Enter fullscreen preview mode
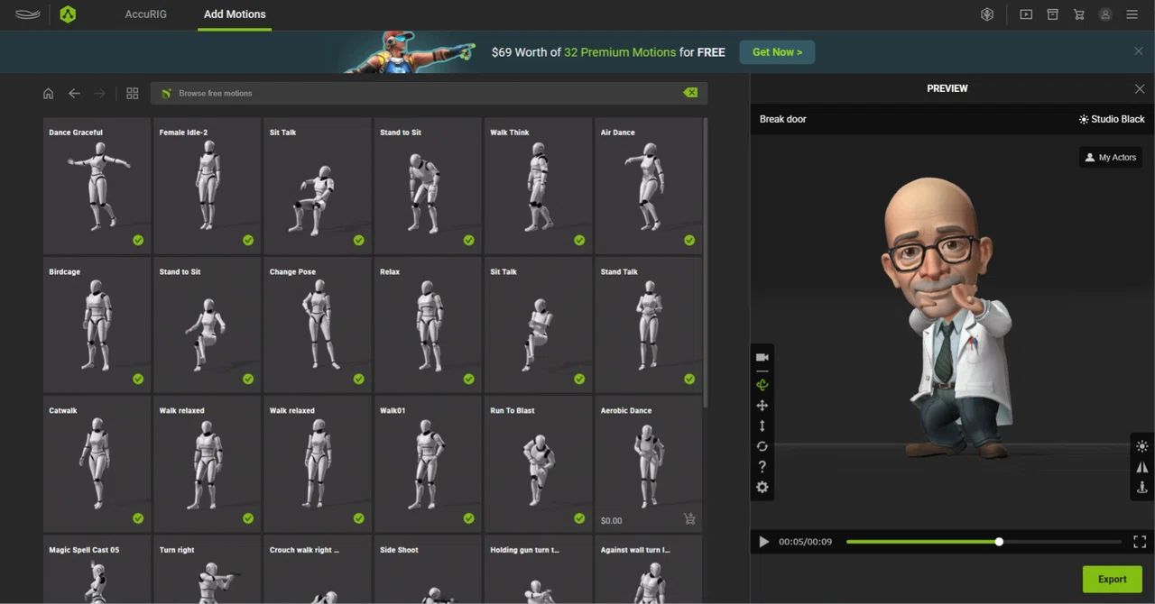 click(x=1140, y=542)
